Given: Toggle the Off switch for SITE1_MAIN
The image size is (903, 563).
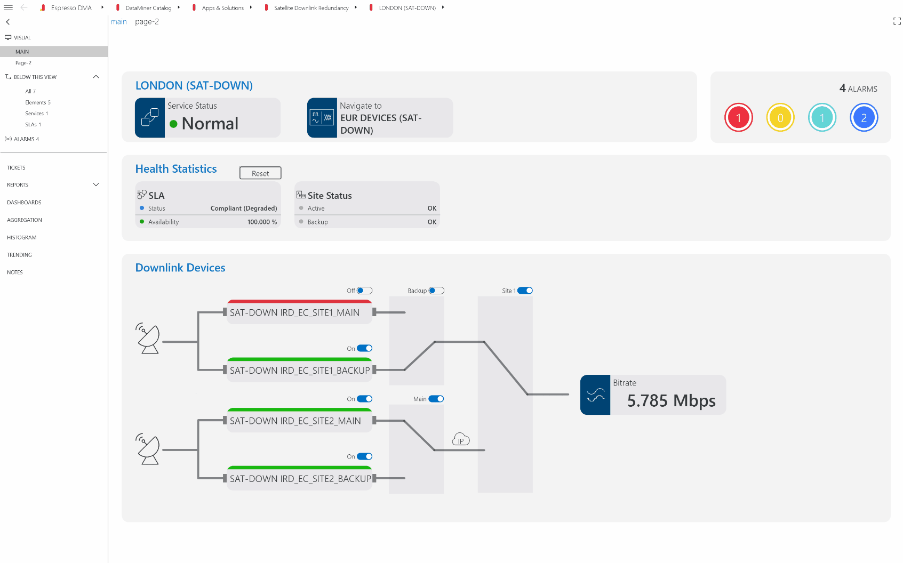Looking at the screenshot, I should [365, 291].
